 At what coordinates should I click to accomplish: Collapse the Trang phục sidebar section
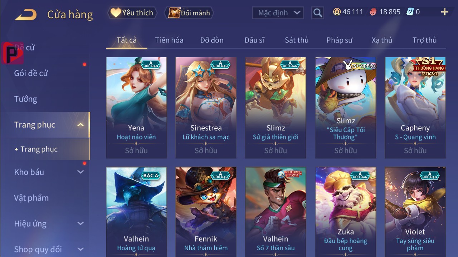(x=81, y=125)
